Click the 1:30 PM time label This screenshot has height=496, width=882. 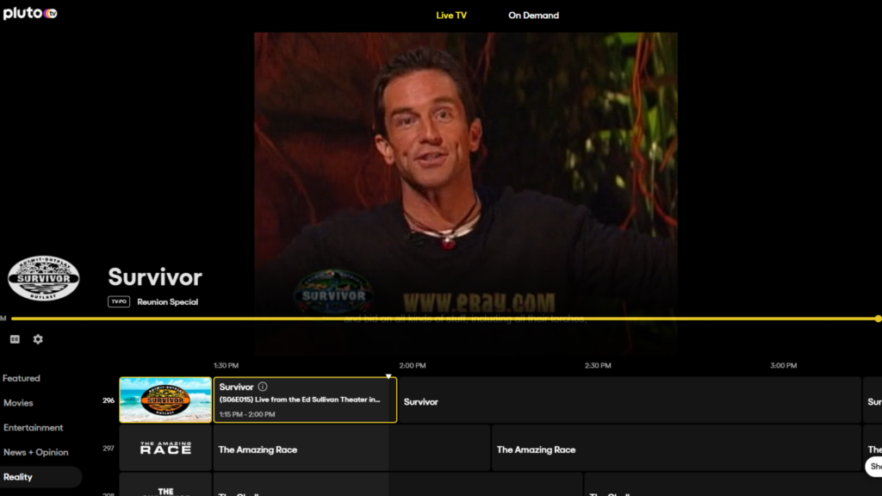click(227, 365)
